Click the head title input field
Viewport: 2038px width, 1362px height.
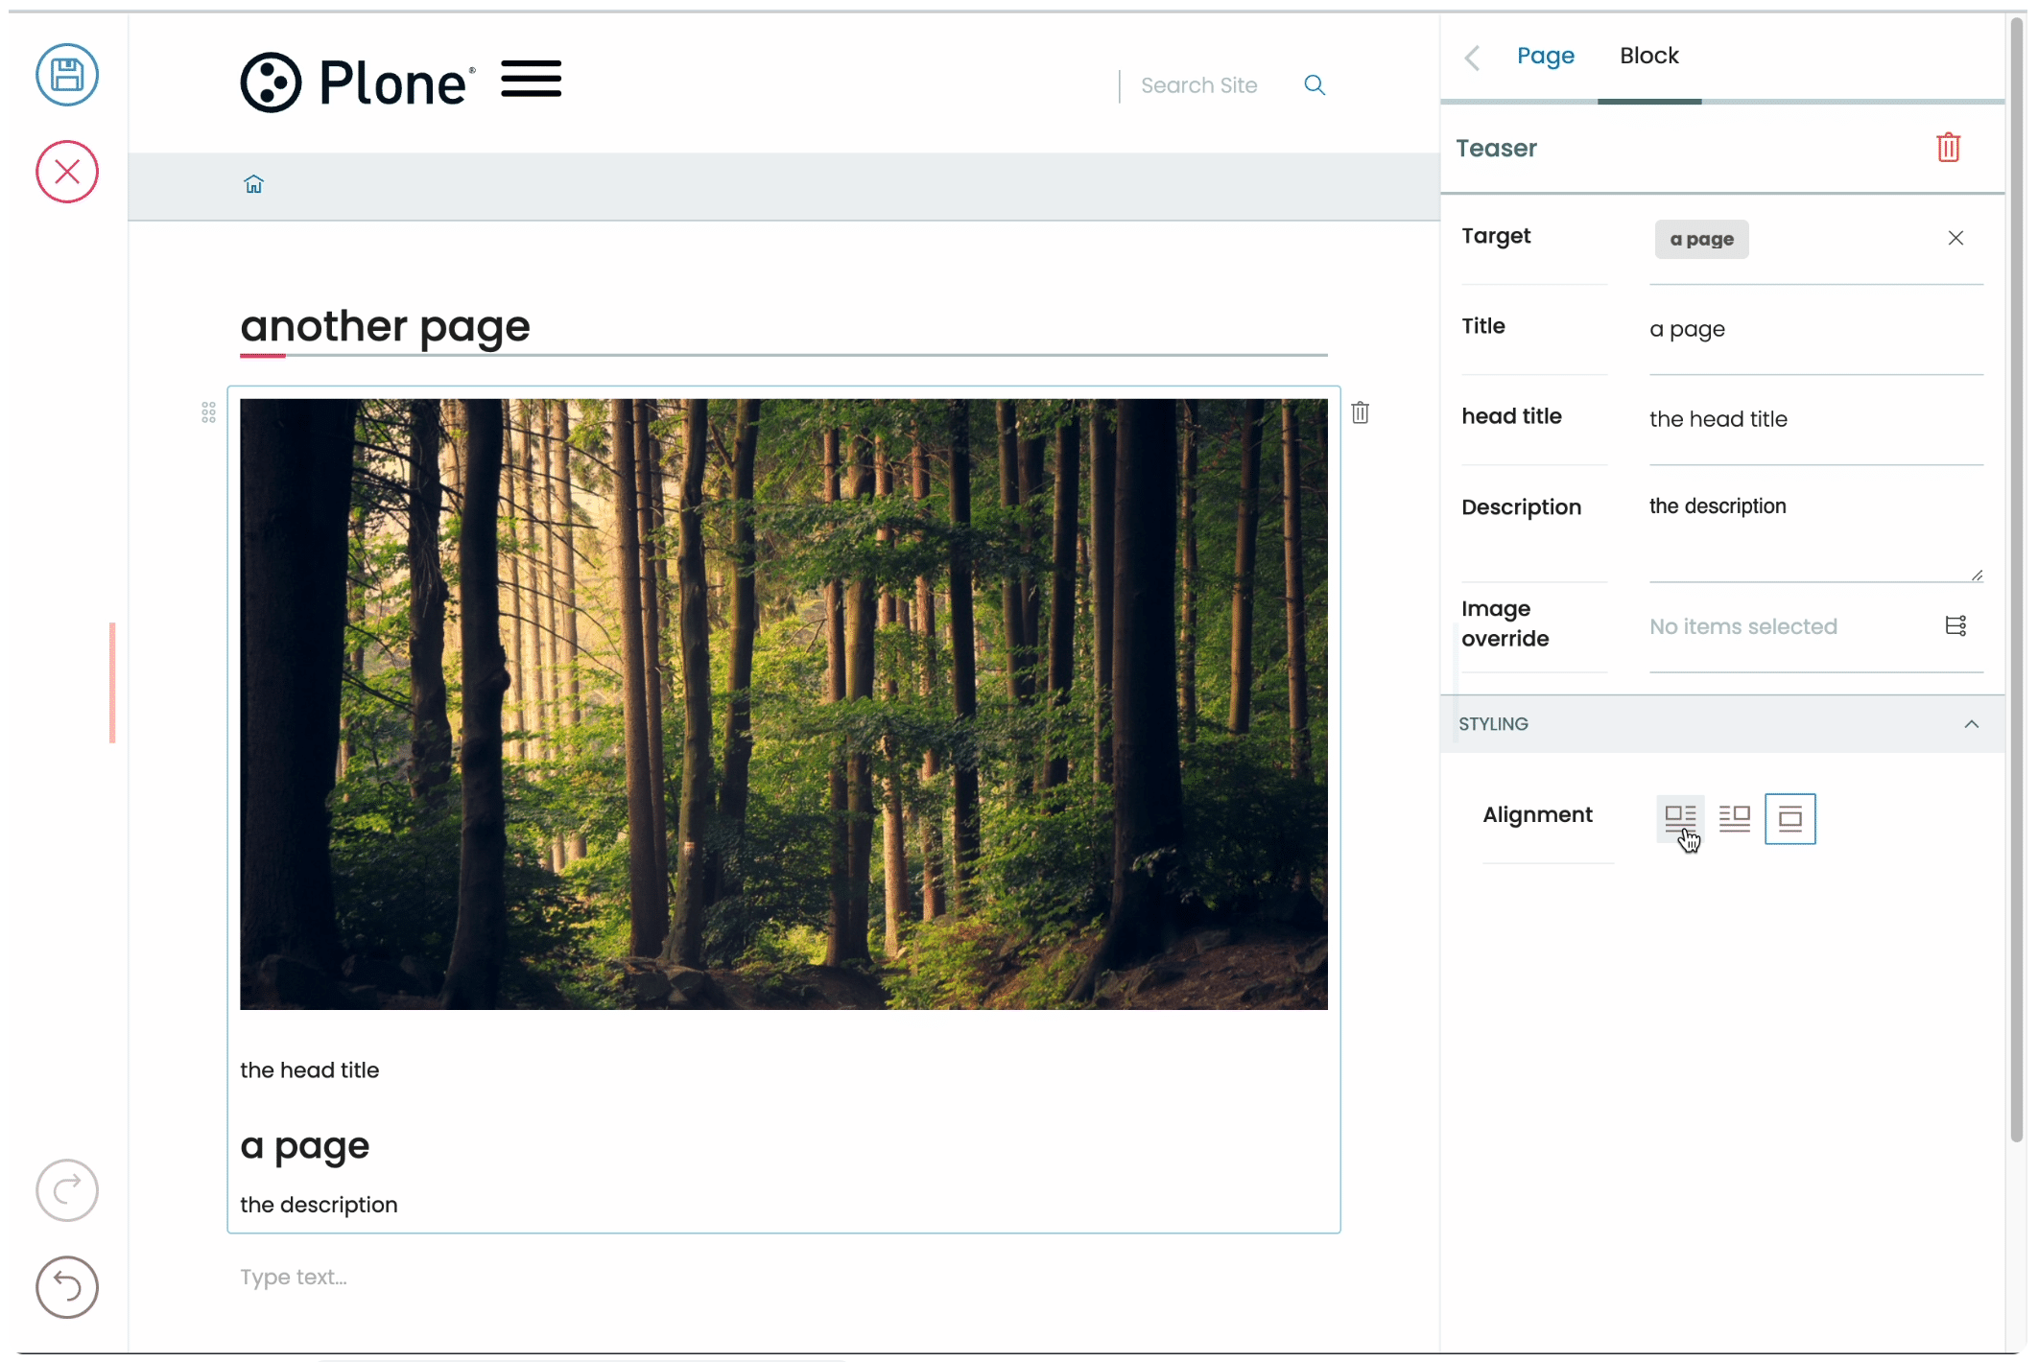pyautogui.click(x=1815, y=419)
